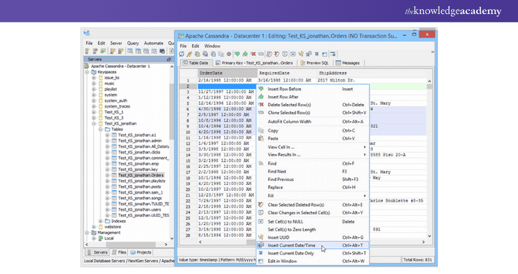Click the red Delete Row toolbar icon
This screenshot has width=518, height=274.
(253, 54)
